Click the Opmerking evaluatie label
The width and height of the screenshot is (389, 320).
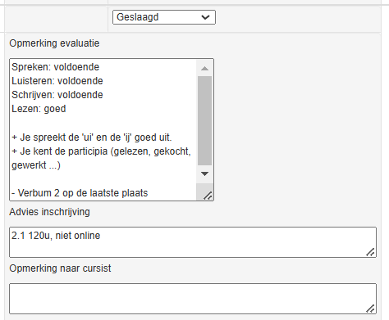[54, 43]
